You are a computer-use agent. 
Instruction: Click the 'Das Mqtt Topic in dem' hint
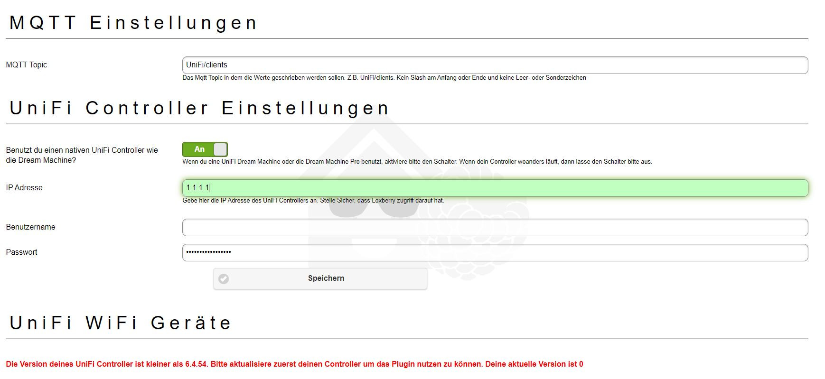point(384,78)
